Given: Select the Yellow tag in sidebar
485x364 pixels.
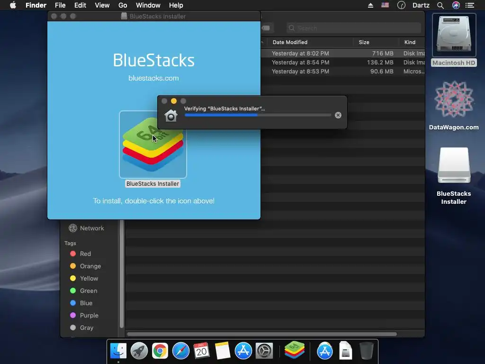Looking at the screenshot, I should click(x=84, y=278).
